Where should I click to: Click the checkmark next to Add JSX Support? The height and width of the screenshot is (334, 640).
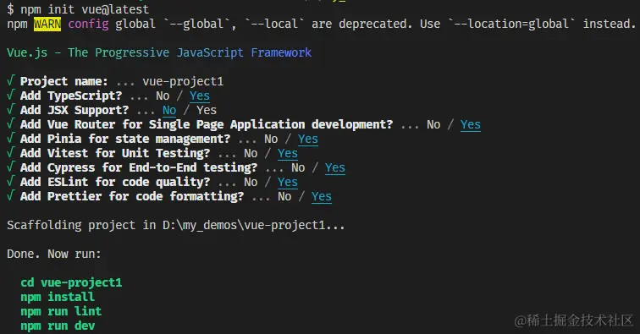[x=11, y=109]
